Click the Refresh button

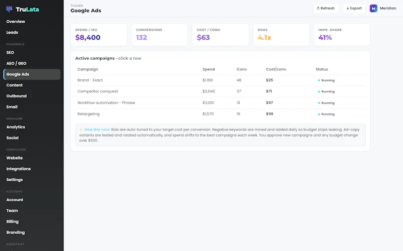point(325,8)
